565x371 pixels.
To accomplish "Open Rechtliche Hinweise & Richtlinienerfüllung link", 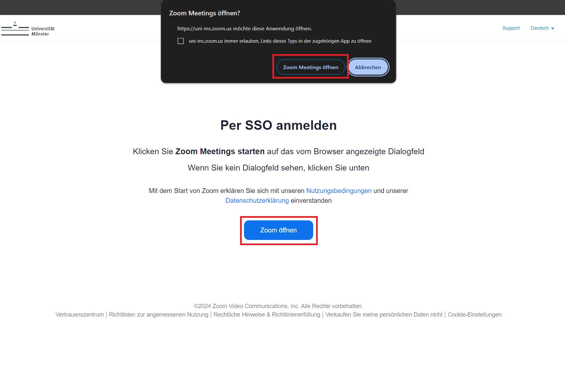I will click(x=267, y=315).
